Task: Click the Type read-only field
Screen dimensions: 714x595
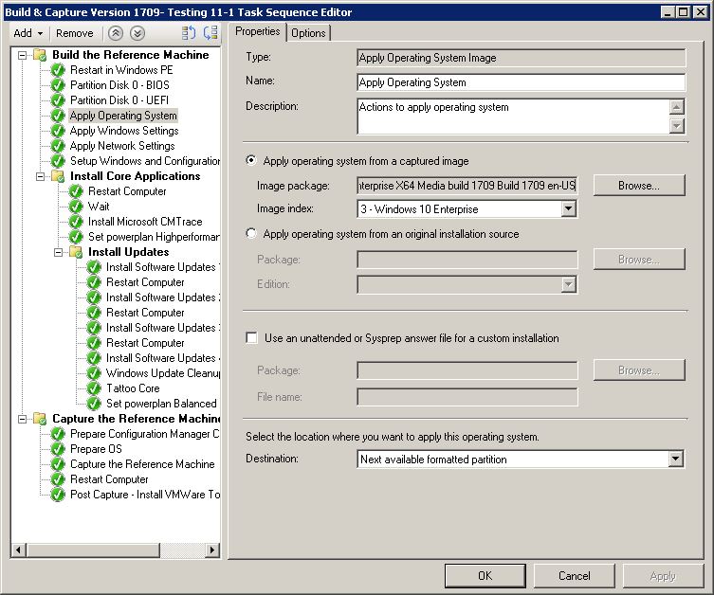Action: [x=521, y=58]
